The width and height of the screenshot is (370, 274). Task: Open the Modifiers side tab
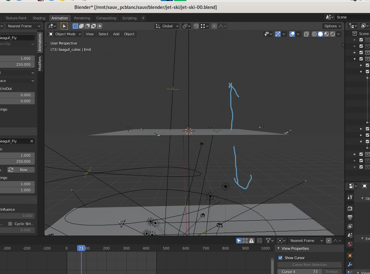click(40, 63)
